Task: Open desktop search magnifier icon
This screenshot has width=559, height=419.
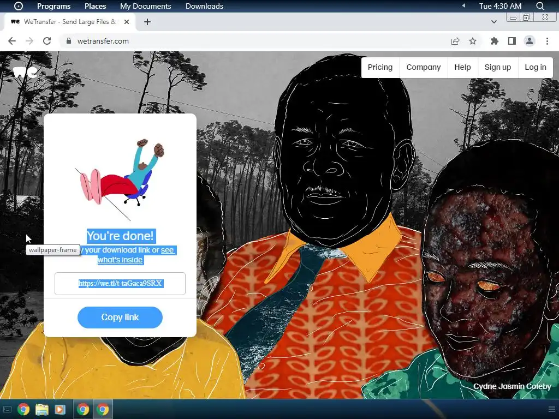Action: 540,6
